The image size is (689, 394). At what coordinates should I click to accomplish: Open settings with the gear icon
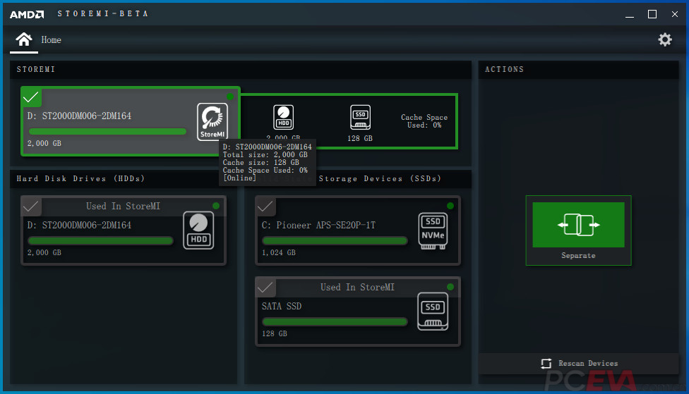click(x=665, y=40)
